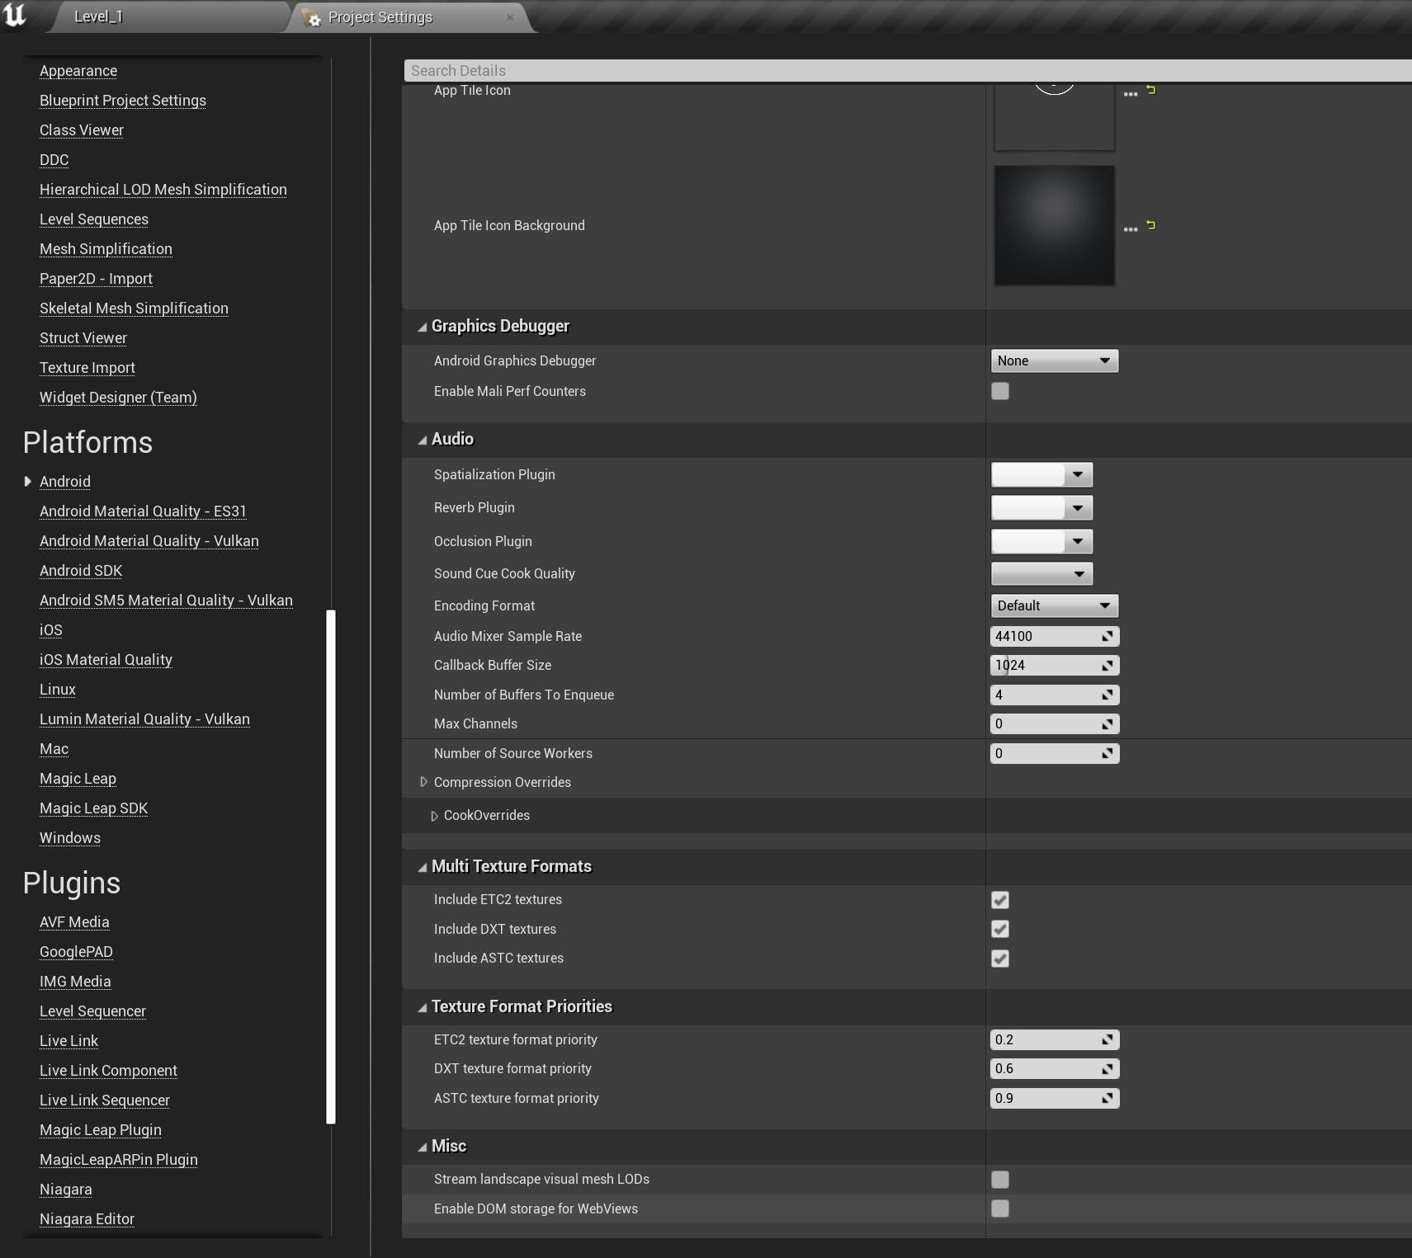Expand CookOverrides section

434,816
